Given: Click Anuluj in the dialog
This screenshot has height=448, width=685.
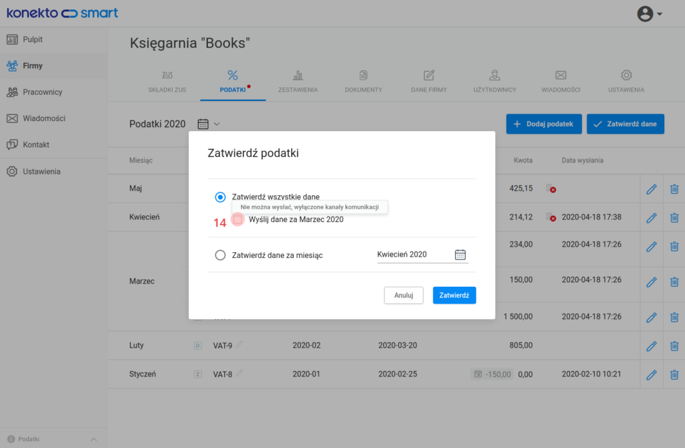Looking at the screenshot, I should [403, 295].
